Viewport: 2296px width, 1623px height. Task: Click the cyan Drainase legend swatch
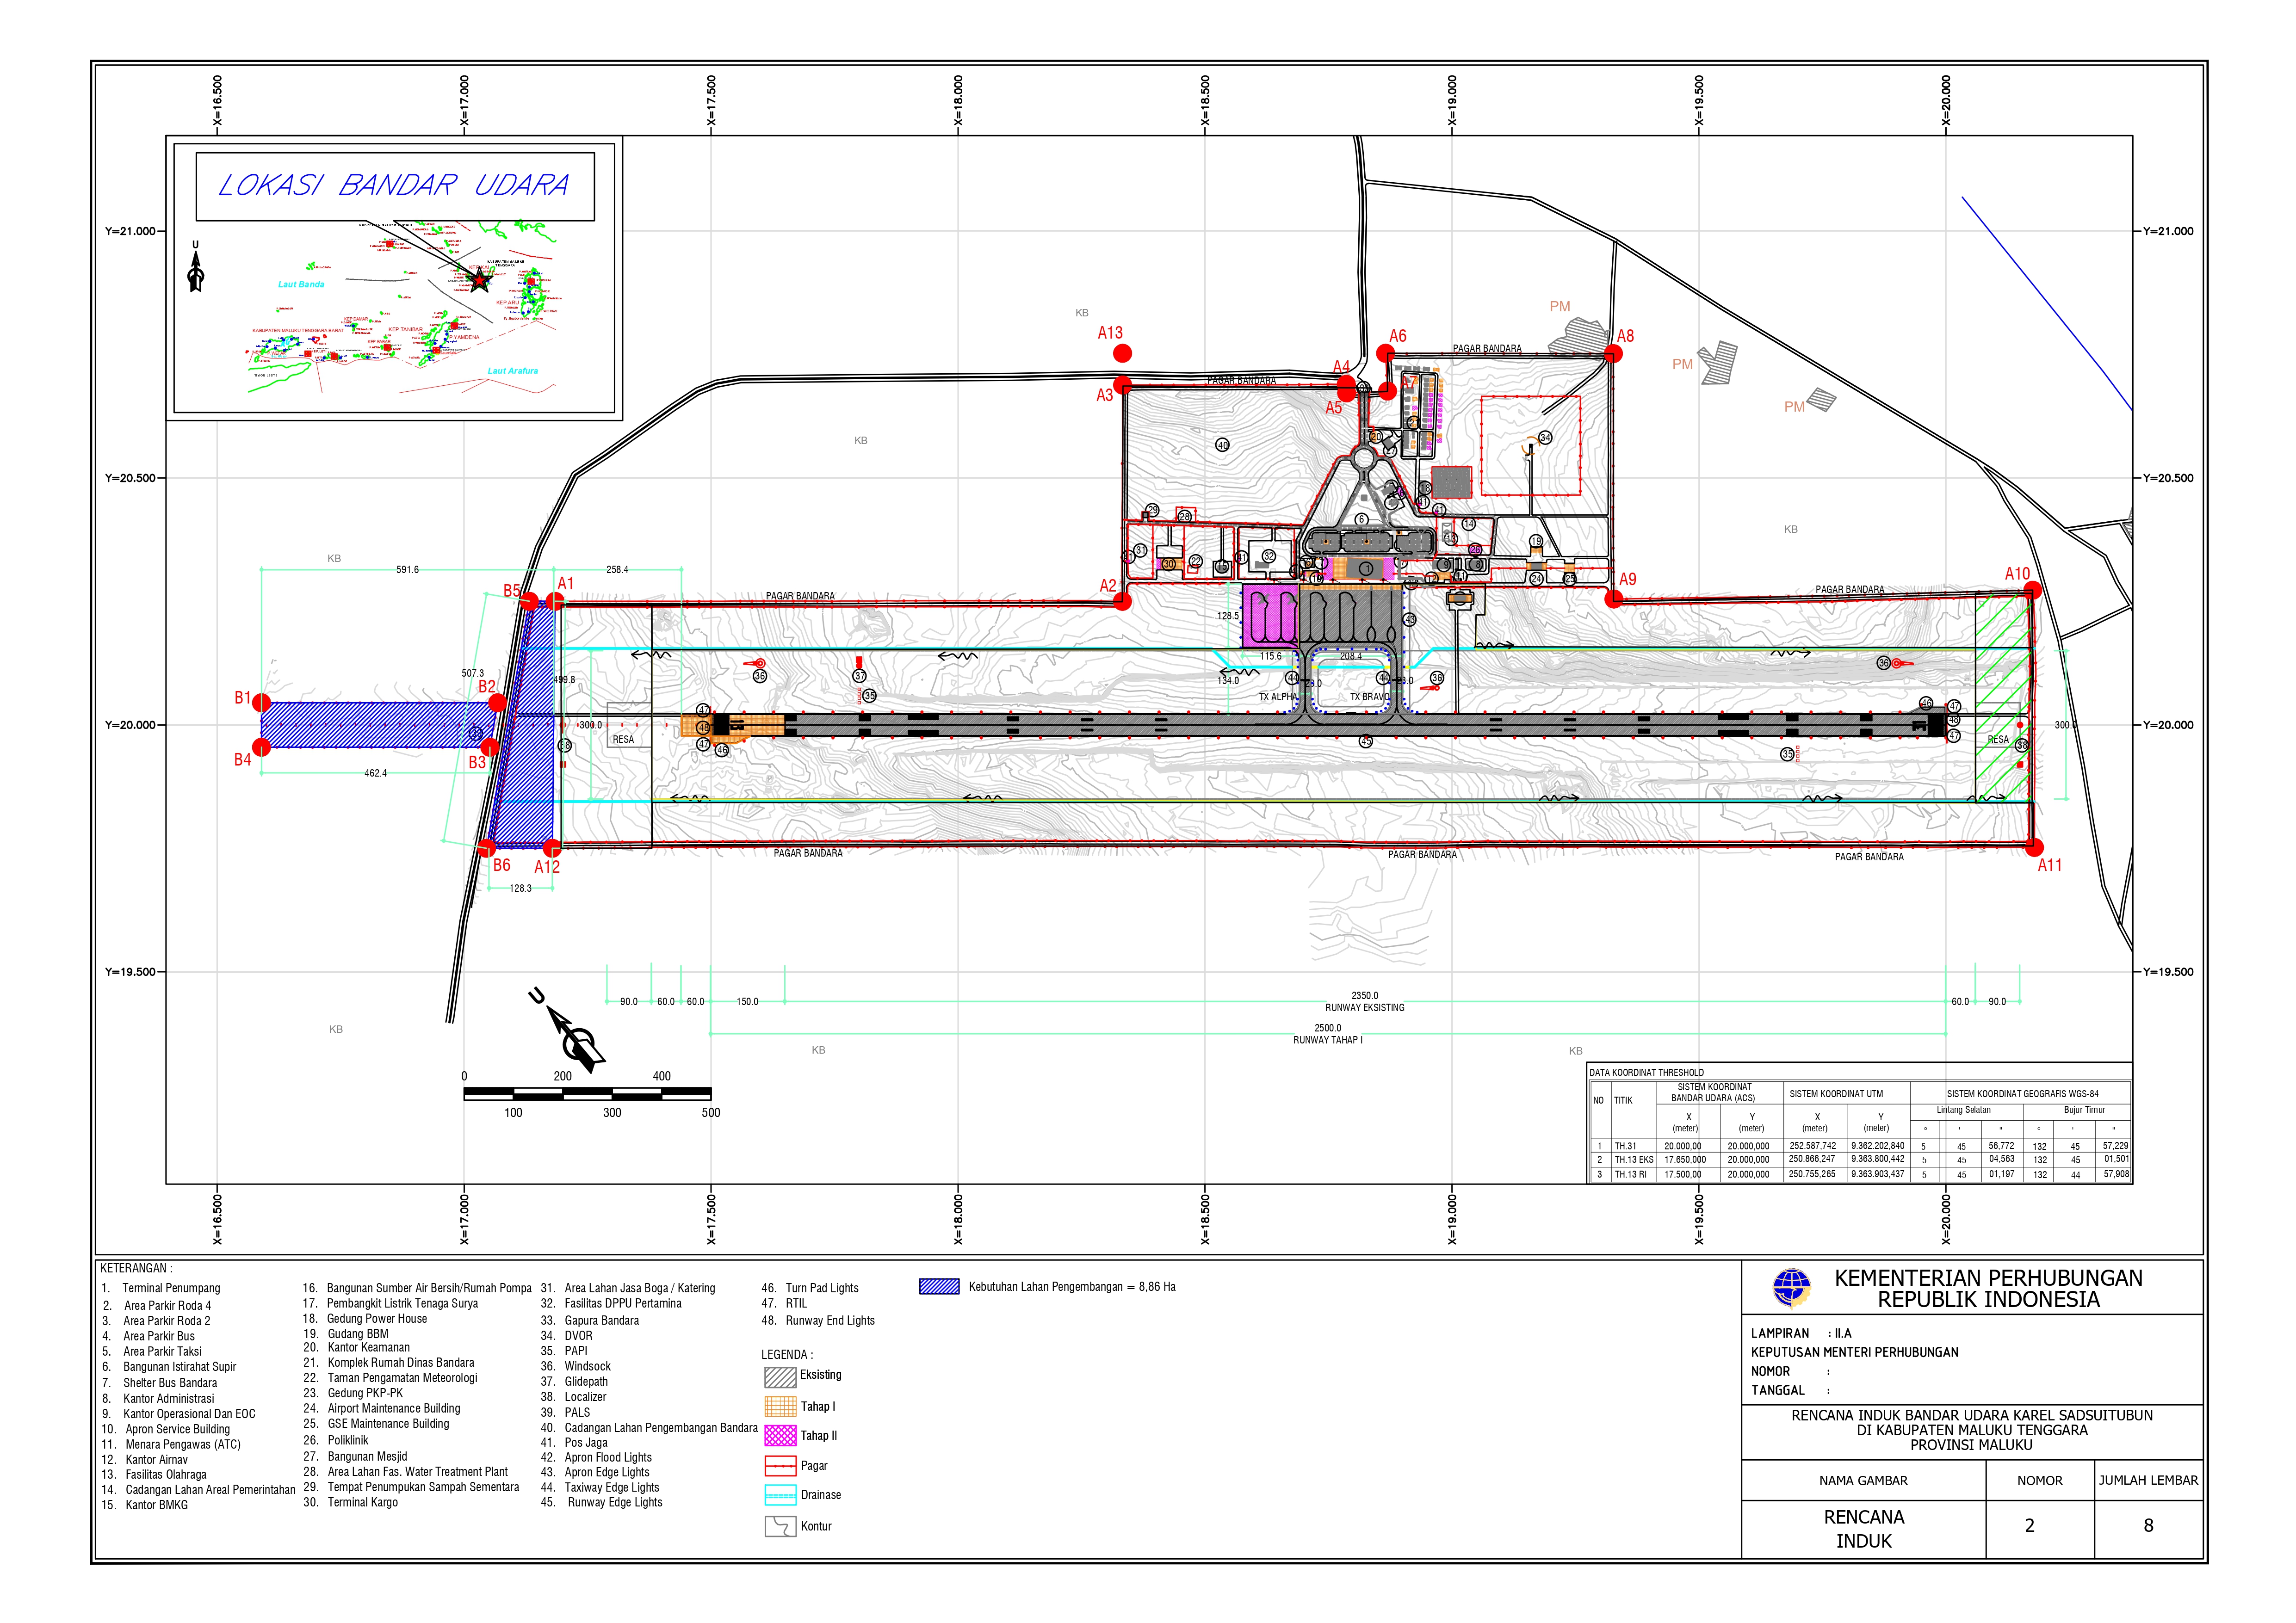pos(780,1495)
